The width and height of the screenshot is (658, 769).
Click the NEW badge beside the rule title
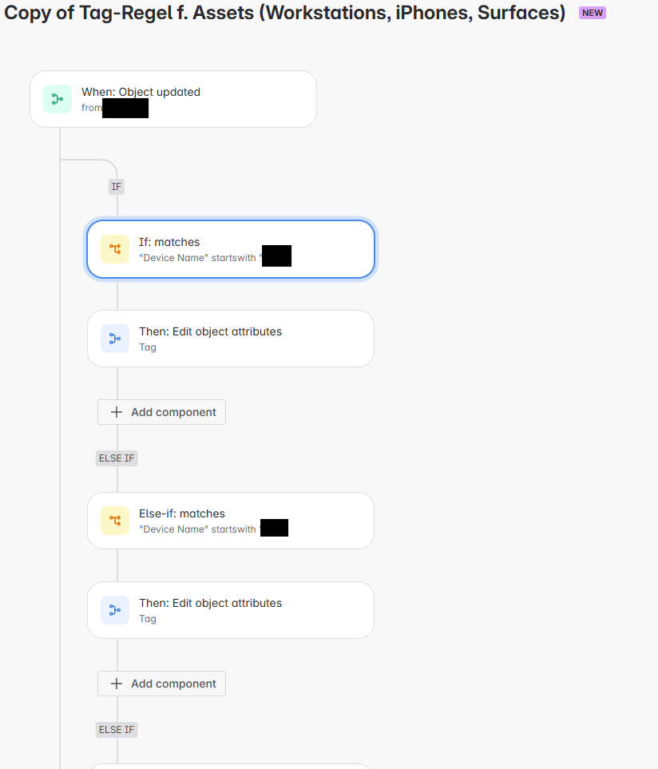tap(592, 13)
